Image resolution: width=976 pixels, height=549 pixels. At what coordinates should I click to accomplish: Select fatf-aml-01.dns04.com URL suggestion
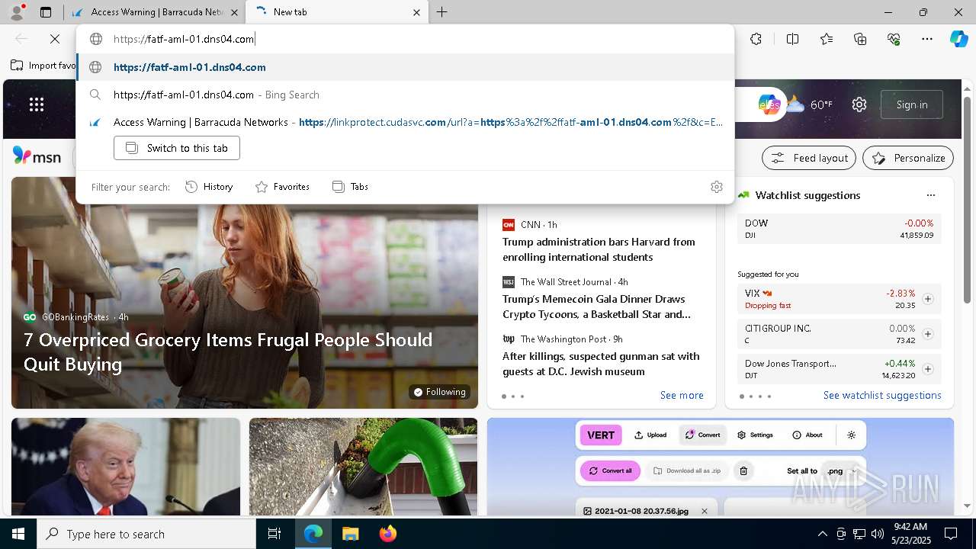point(406,67)
